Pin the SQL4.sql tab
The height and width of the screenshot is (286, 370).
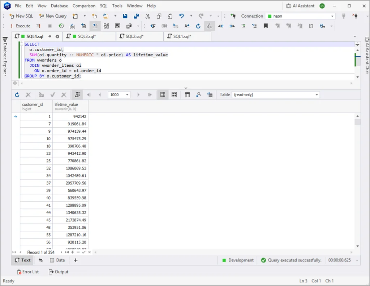[50, 36]
